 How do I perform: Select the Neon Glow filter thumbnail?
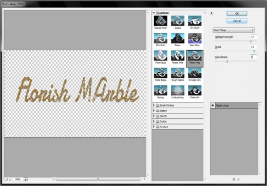[x=195, y=38]
